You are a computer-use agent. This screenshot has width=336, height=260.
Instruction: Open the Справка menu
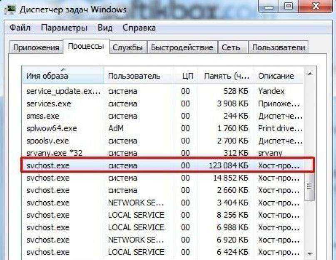139,28
